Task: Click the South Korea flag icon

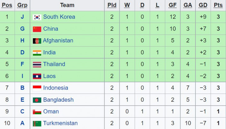Action: pyautogui.click(x=37, y=17)
